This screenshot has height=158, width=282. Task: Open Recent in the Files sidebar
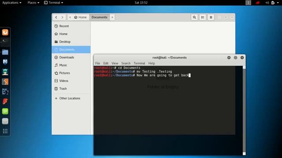(71, 26)
